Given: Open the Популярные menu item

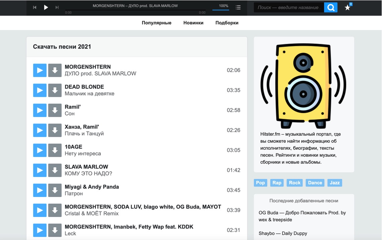Looking at the screenshot, I should click(157, 23).
